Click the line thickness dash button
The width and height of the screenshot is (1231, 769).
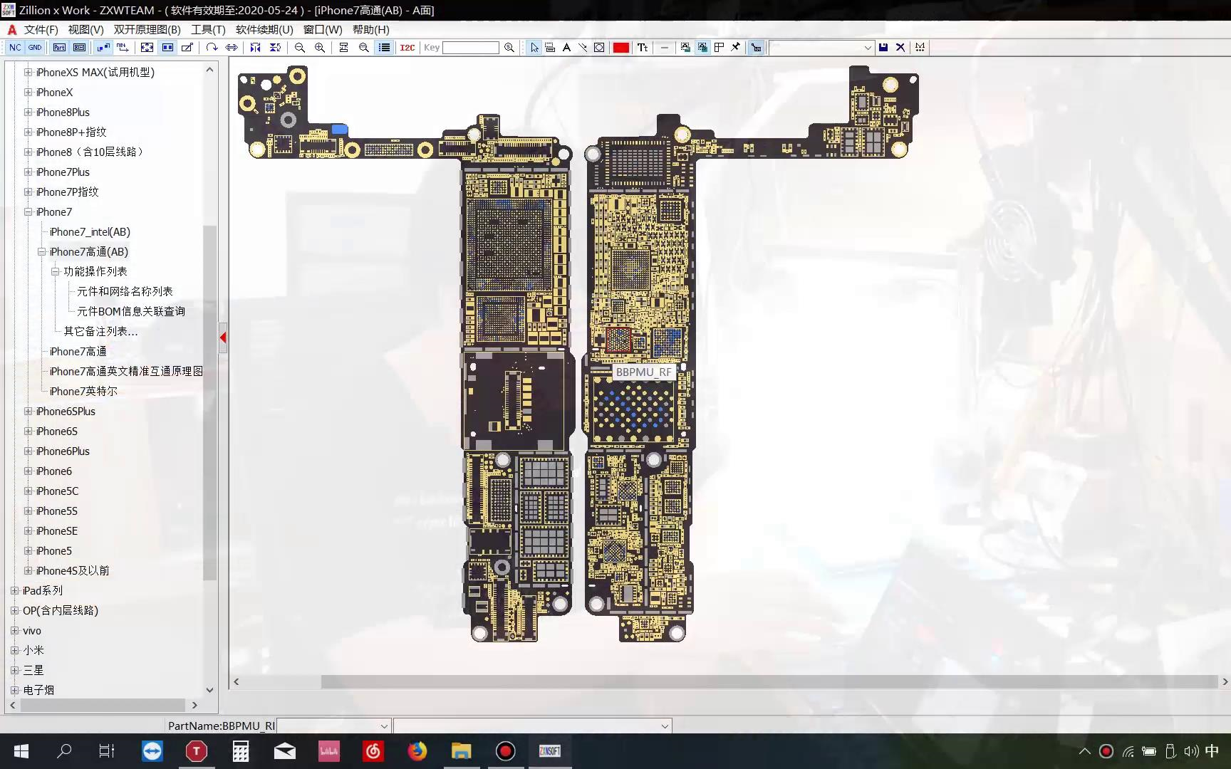665,48
